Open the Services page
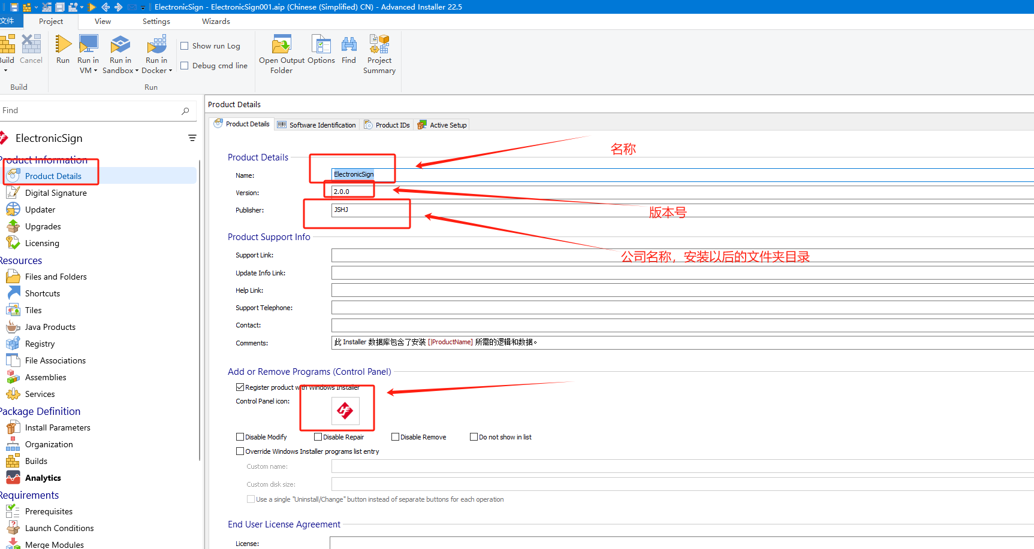The height and width of the screenshot is (549, 1034). point(40,394)
